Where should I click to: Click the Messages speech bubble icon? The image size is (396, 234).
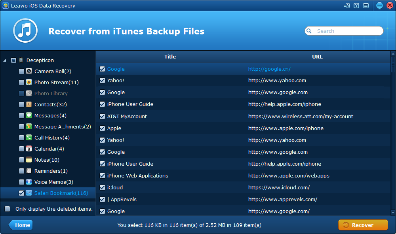click(x=29, y=115)
